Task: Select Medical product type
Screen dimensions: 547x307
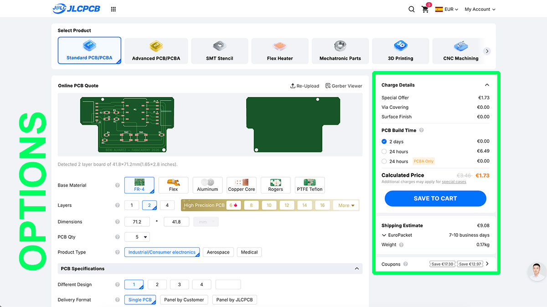Action: point(249,252)
